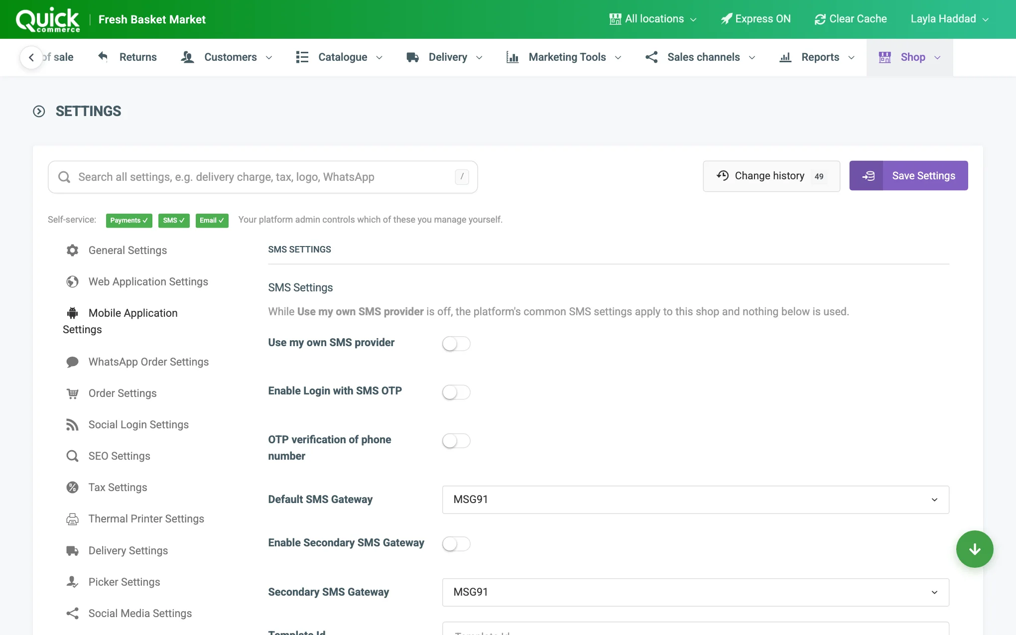This screenshot has height=635, width=1016.
Task: Open Web Application Settings section
Action: click(137, 282)
